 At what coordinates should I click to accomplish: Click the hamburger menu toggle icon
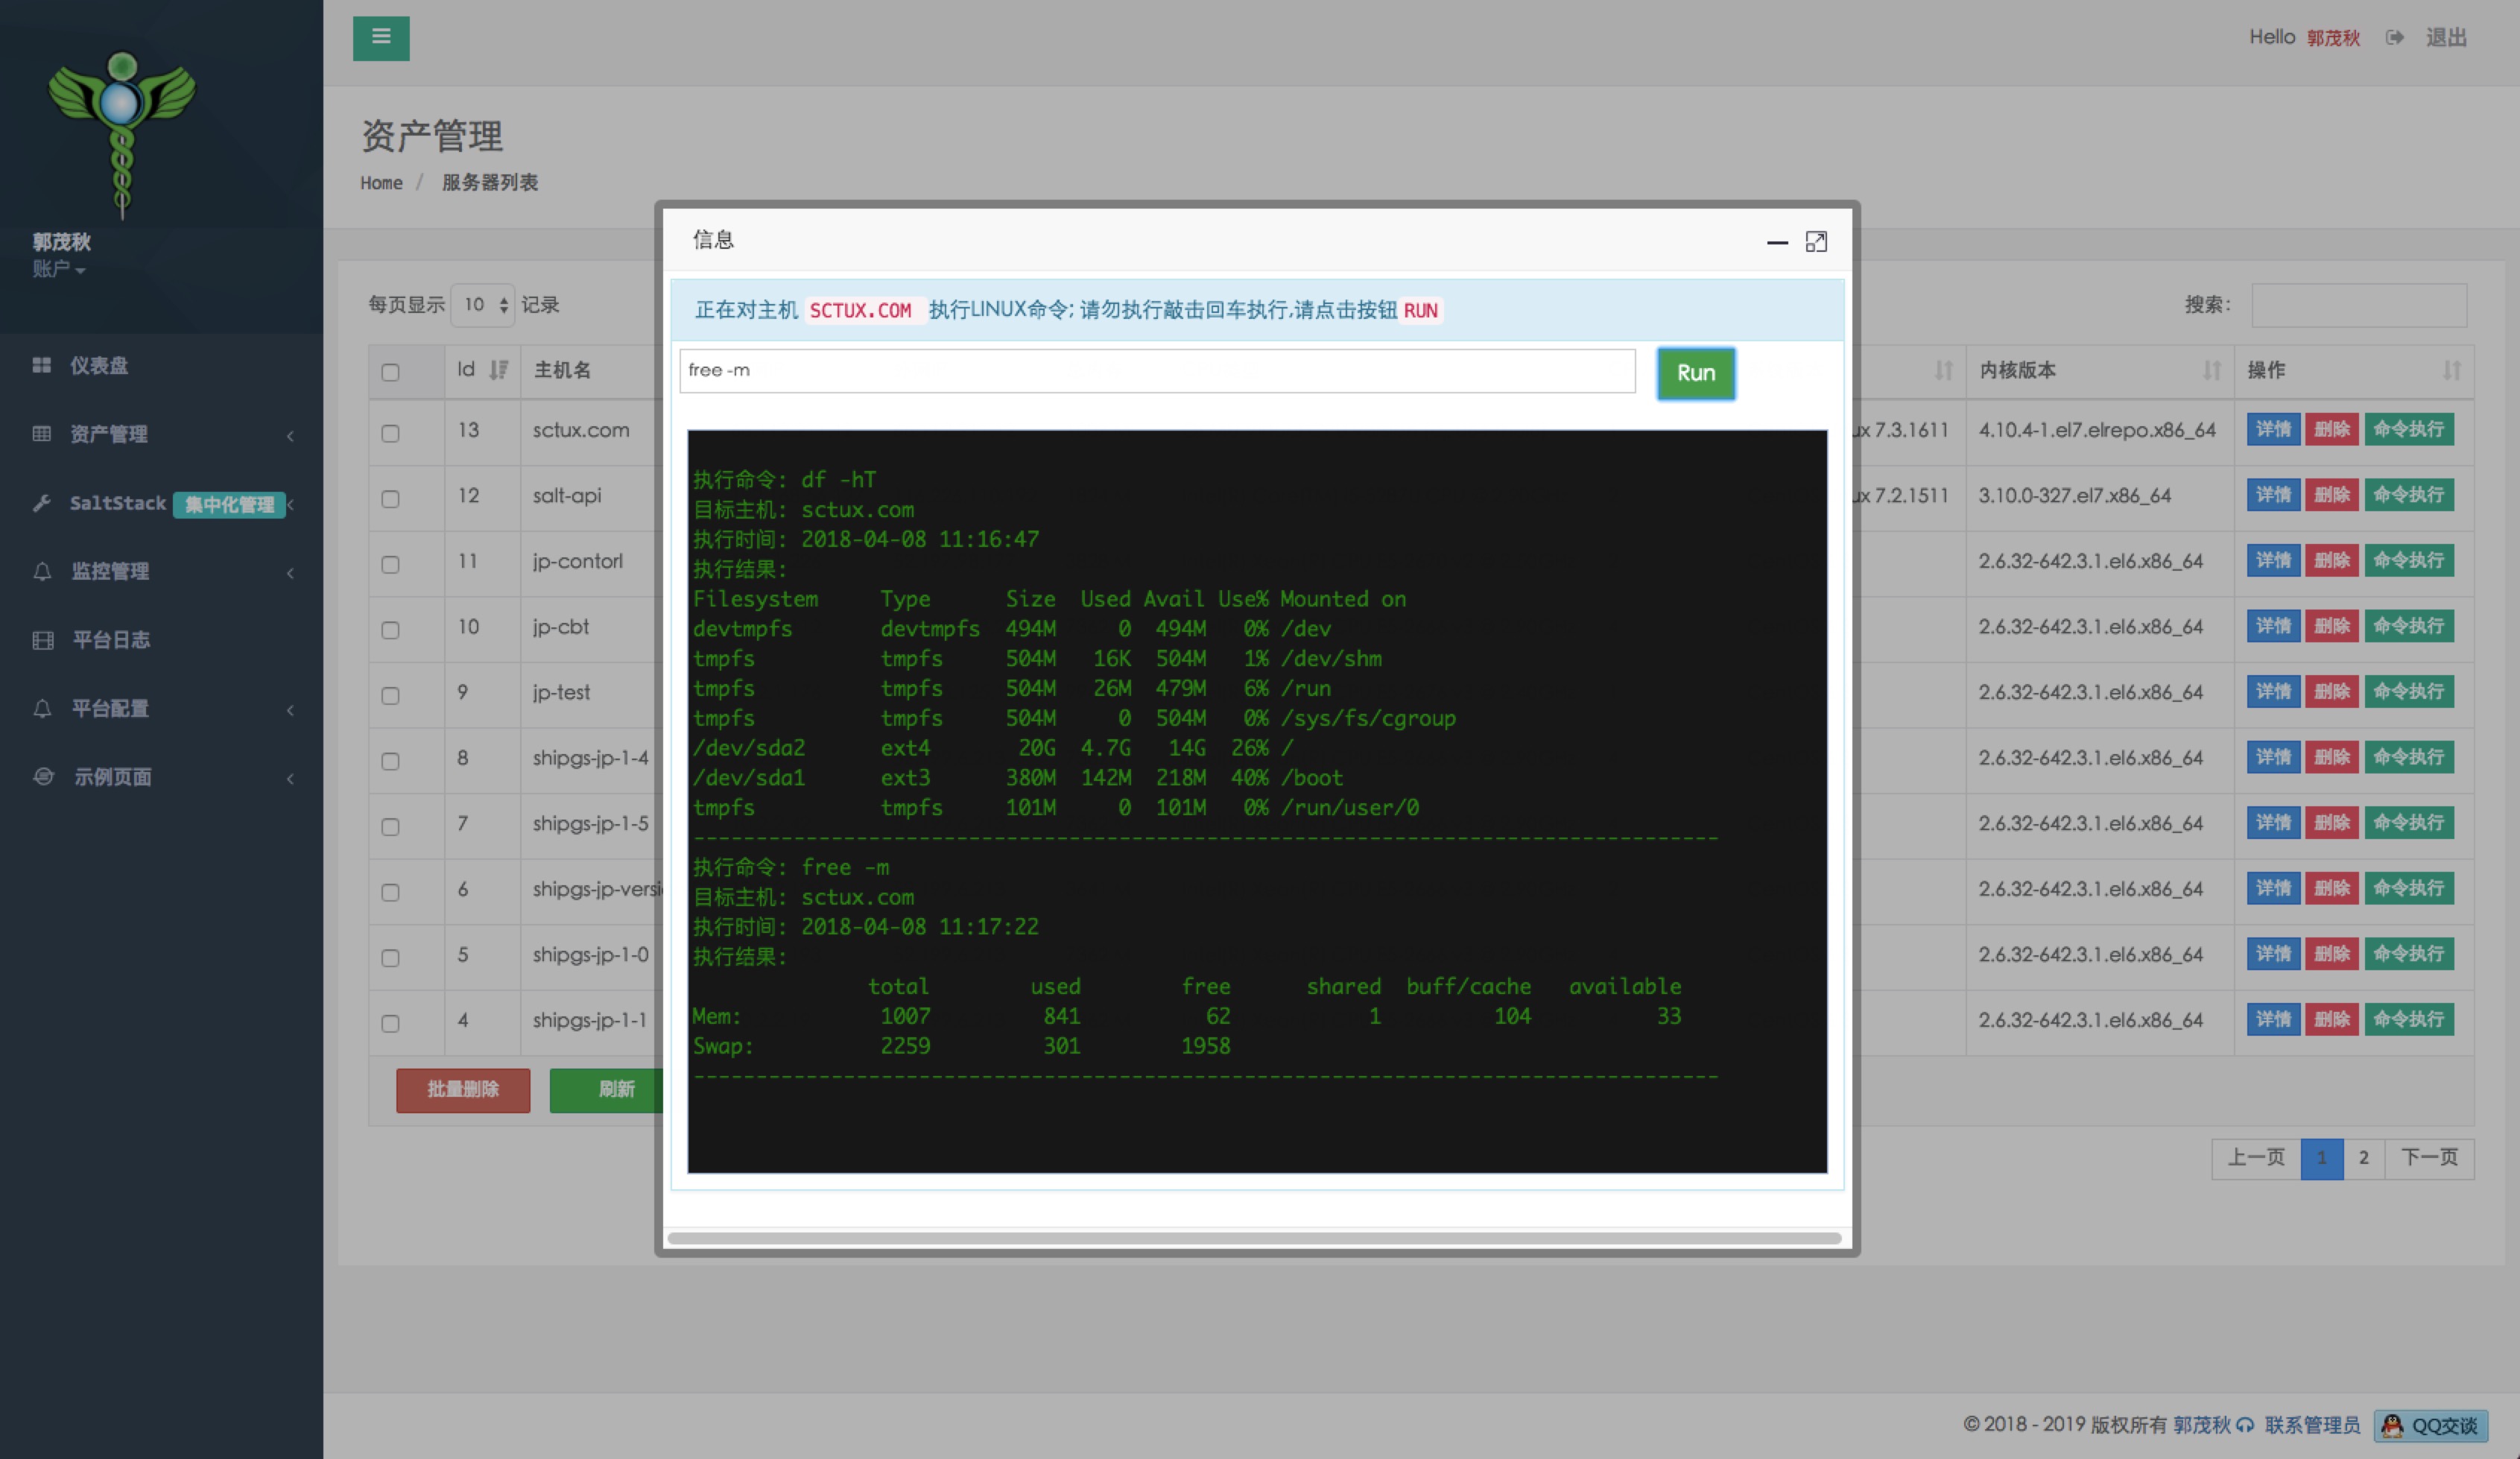[381, 37]
